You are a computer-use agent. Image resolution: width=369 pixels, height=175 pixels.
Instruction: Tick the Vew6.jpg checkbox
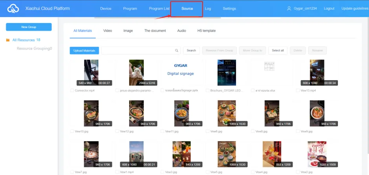tap(208, 132)
